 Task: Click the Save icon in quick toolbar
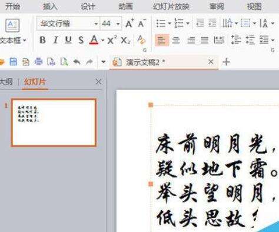[x=14, y=62]
